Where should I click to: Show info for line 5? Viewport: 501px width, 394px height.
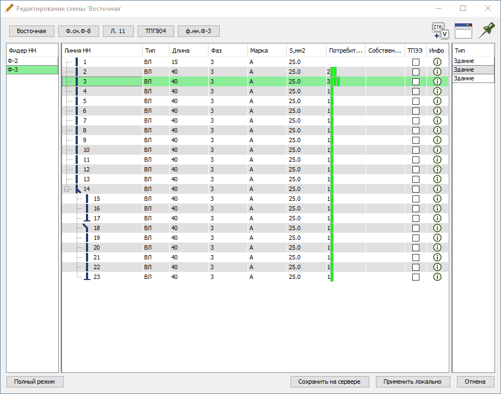[437, 101]
